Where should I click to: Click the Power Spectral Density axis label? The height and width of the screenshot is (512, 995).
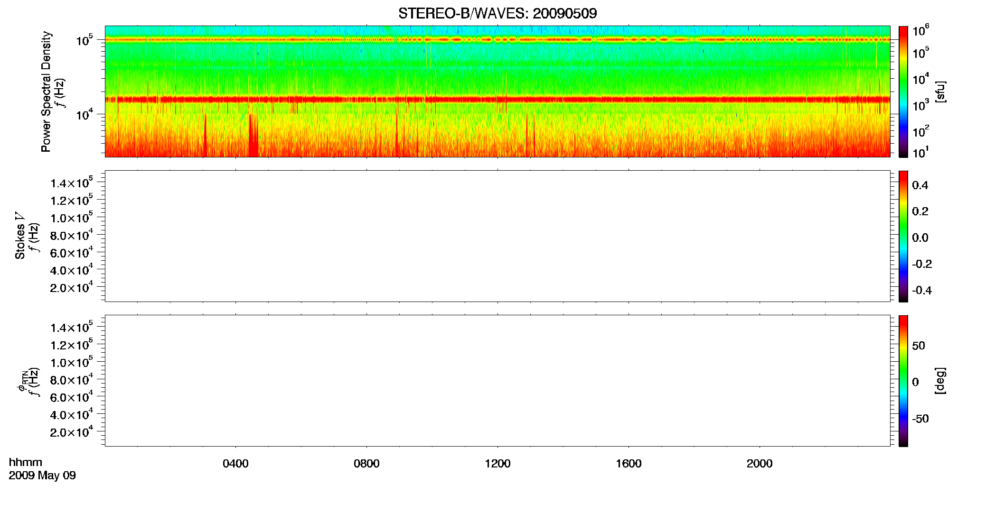[46, 91]
